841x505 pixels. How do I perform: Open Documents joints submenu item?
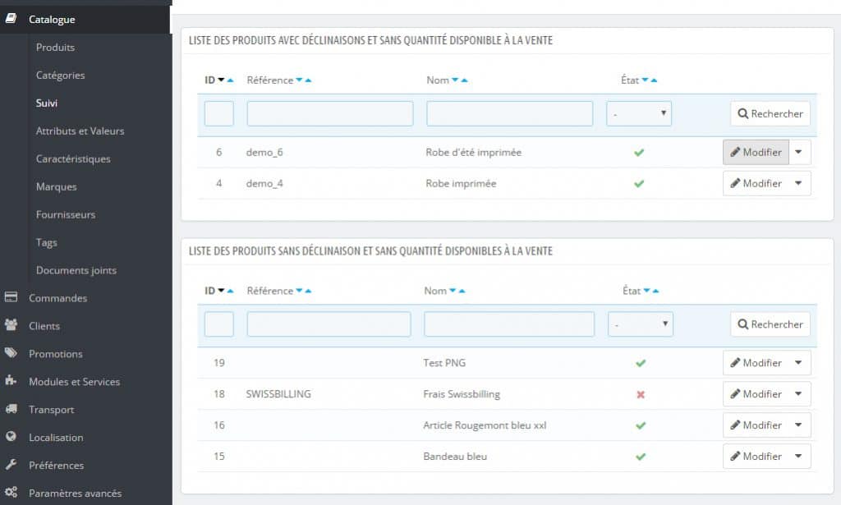[76, 270]
